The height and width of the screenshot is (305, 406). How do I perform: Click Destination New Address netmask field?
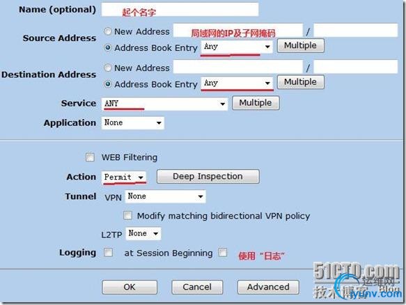pyautogui.click(x=355, y=67)
